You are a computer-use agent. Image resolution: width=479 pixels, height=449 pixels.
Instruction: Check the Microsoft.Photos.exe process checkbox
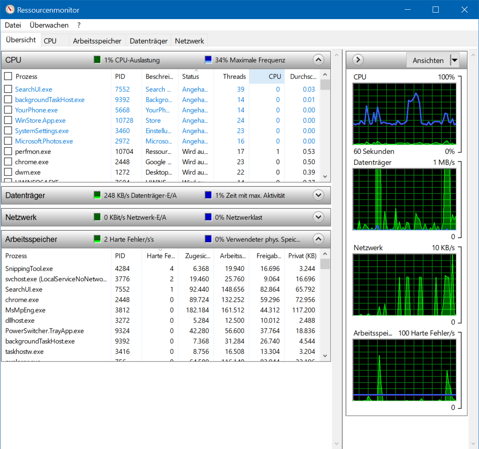pyautogui.click(x=8, y=141)
